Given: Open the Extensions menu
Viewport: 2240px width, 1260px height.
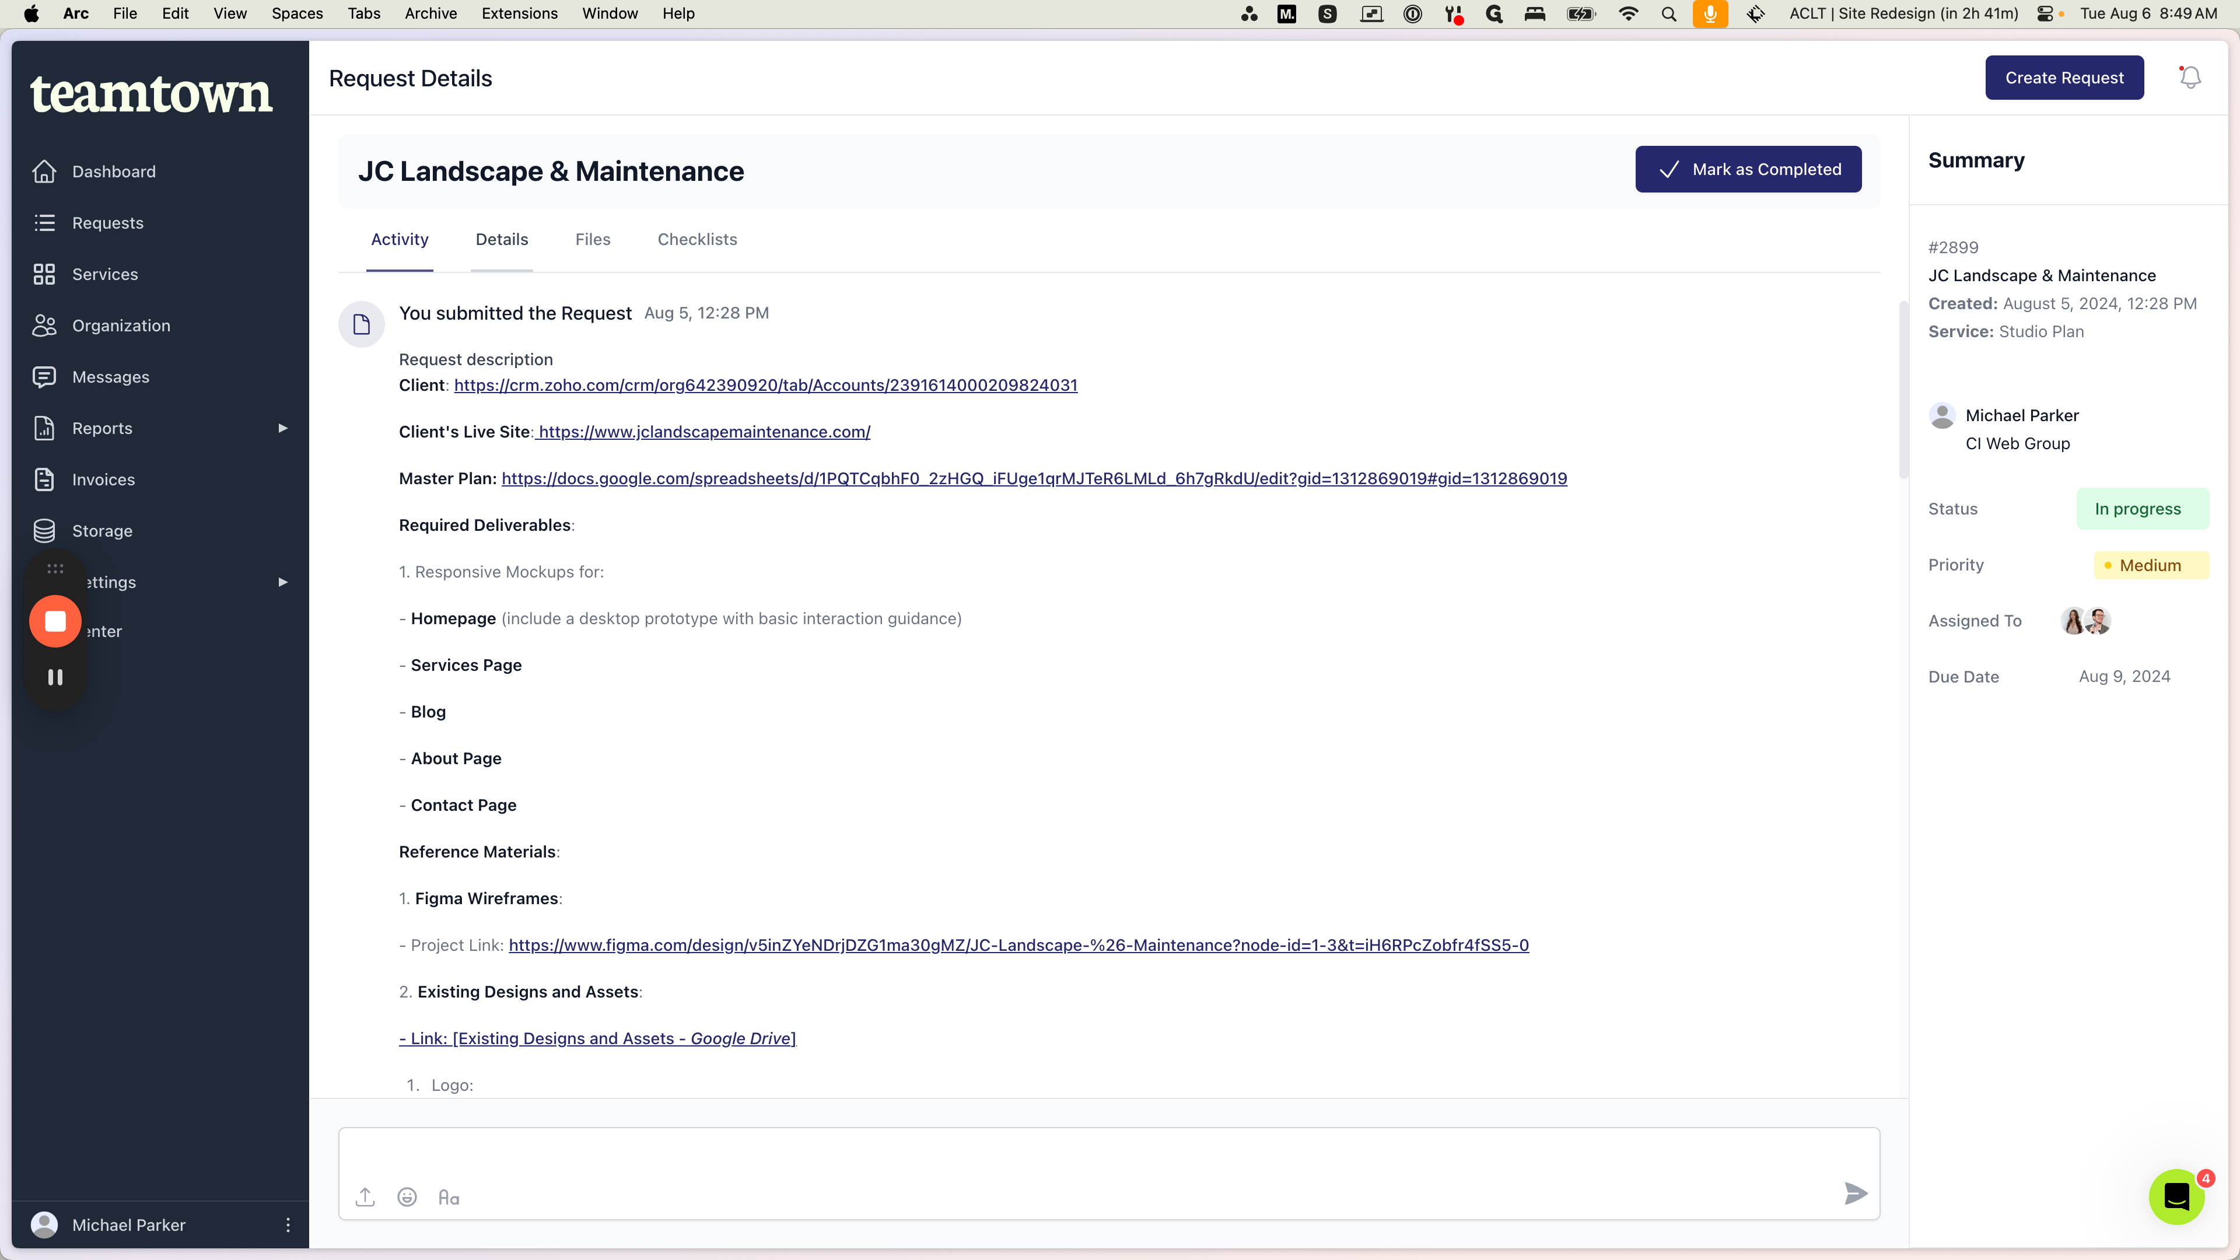Looking at the screenshot, I should pos(519,13).
